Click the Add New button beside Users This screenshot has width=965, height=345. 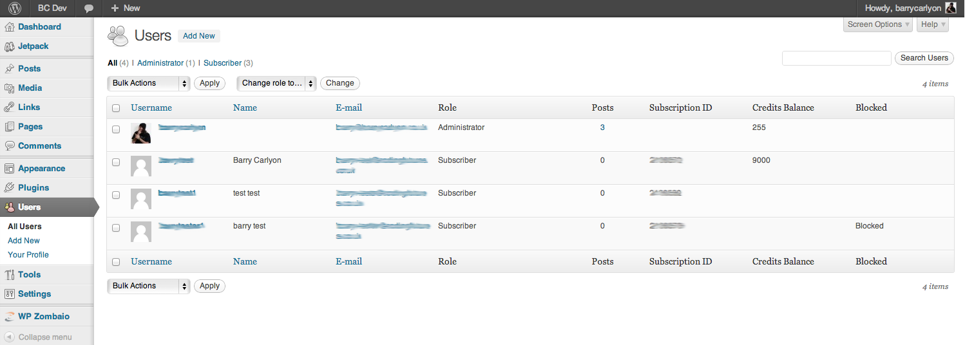point(199,36)
